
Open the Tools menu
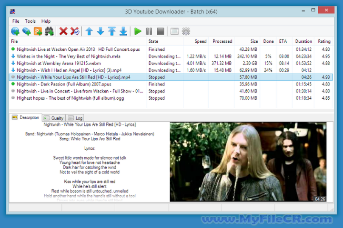tap(30, 21)
